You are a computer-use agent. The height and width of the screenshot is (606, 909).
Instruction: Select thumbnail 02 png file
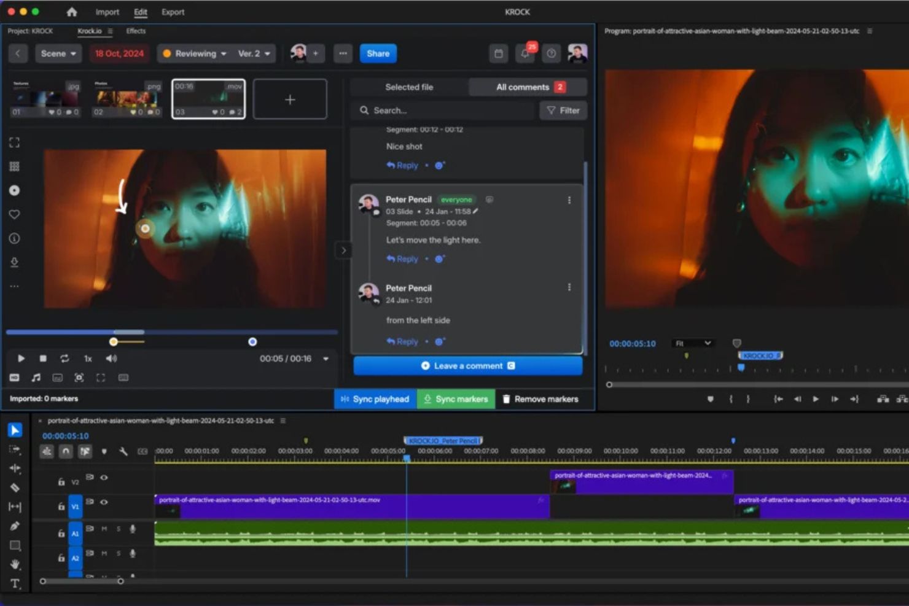(x=127, y=98)
